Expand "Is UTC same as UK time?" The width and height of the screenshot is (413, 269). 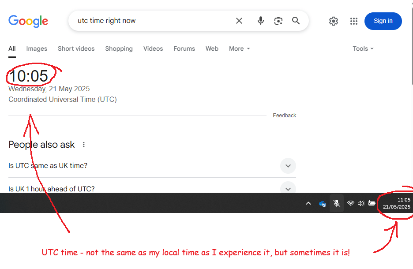coord(288,166)
